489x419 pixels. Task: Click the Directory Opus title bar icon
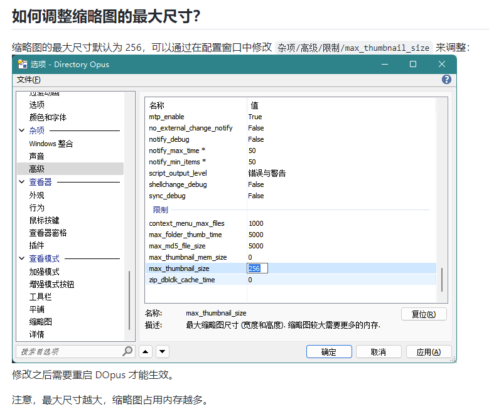pyautogui.click(x=23, y=64)
